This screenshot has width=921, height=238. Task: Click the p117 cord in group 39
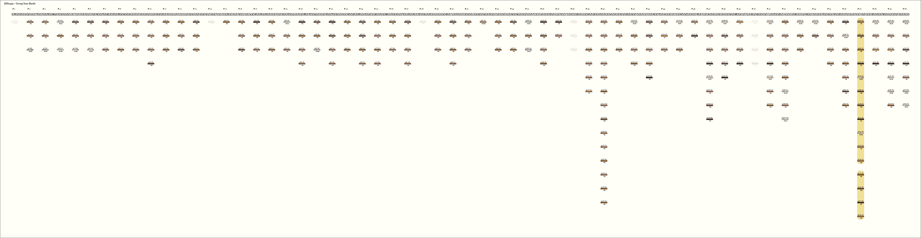(x=589, y=91)
